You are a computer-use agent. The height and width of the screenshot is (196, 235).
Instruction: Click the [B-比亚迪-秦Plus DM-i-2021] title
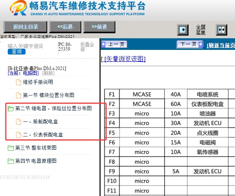(37, 68)
